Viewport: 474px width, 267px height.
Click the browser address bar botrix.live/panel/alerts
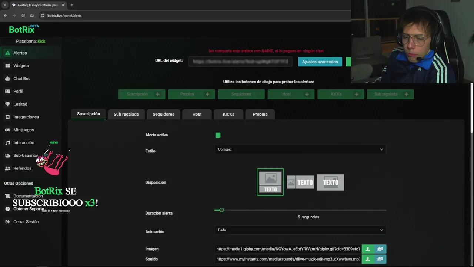point(64,16)
